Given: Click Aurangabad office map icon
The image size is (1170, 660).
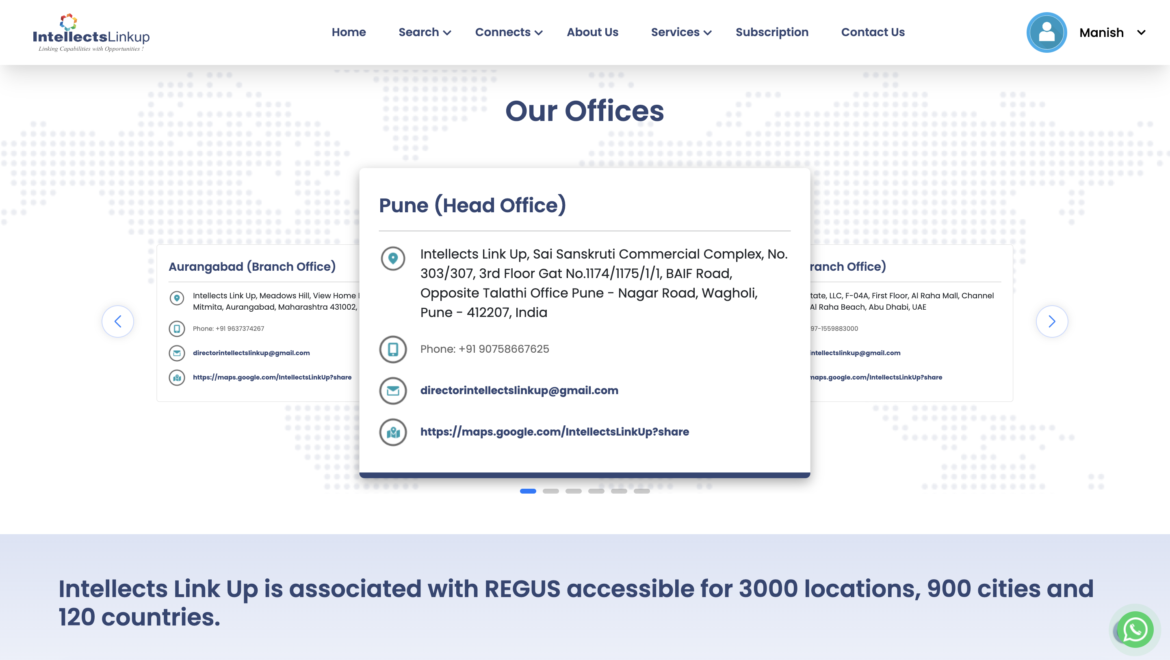Looking at the screenshot, I should [177, 377].
